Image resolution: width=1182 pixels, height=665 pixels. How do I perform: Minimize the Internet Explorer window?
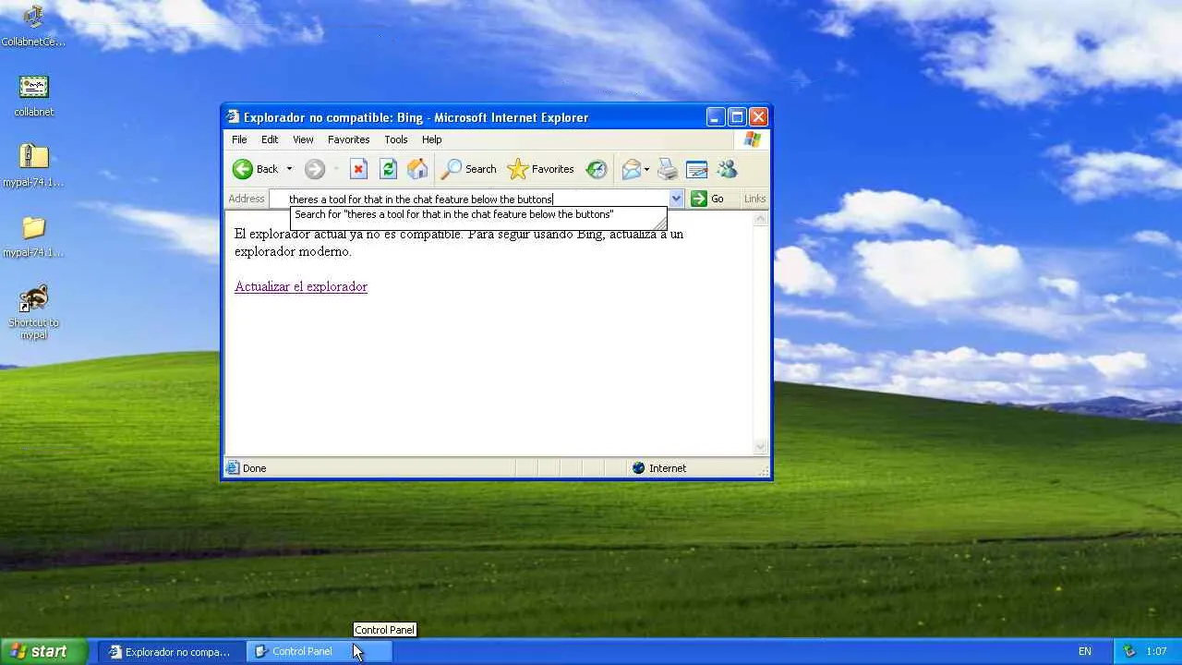[x=716, y=117]
